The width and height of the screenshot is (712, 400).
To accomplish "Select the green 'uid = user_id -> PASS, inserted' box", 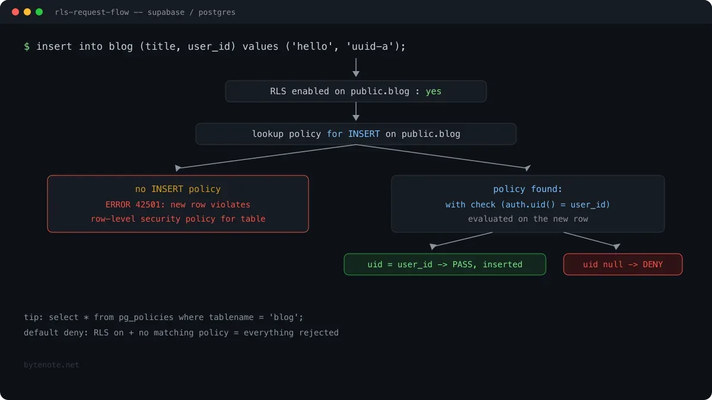I will click(x=445, y=264).
